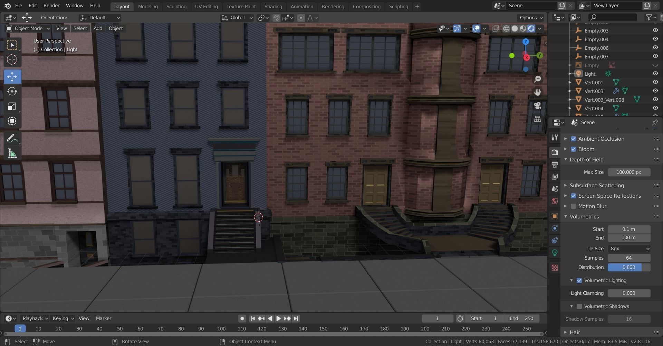Toggle Screen Space Reflections checkbox
Image resolution: width=663 pixels, height=346 pixels.
573,196
